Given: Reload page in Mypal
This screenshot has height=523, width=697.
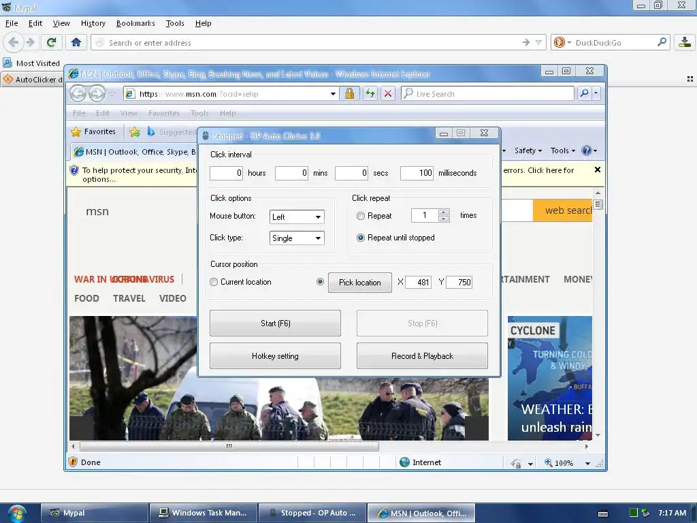Looking at the screenshot, I should pyautogui.click(x=51, y=42).
